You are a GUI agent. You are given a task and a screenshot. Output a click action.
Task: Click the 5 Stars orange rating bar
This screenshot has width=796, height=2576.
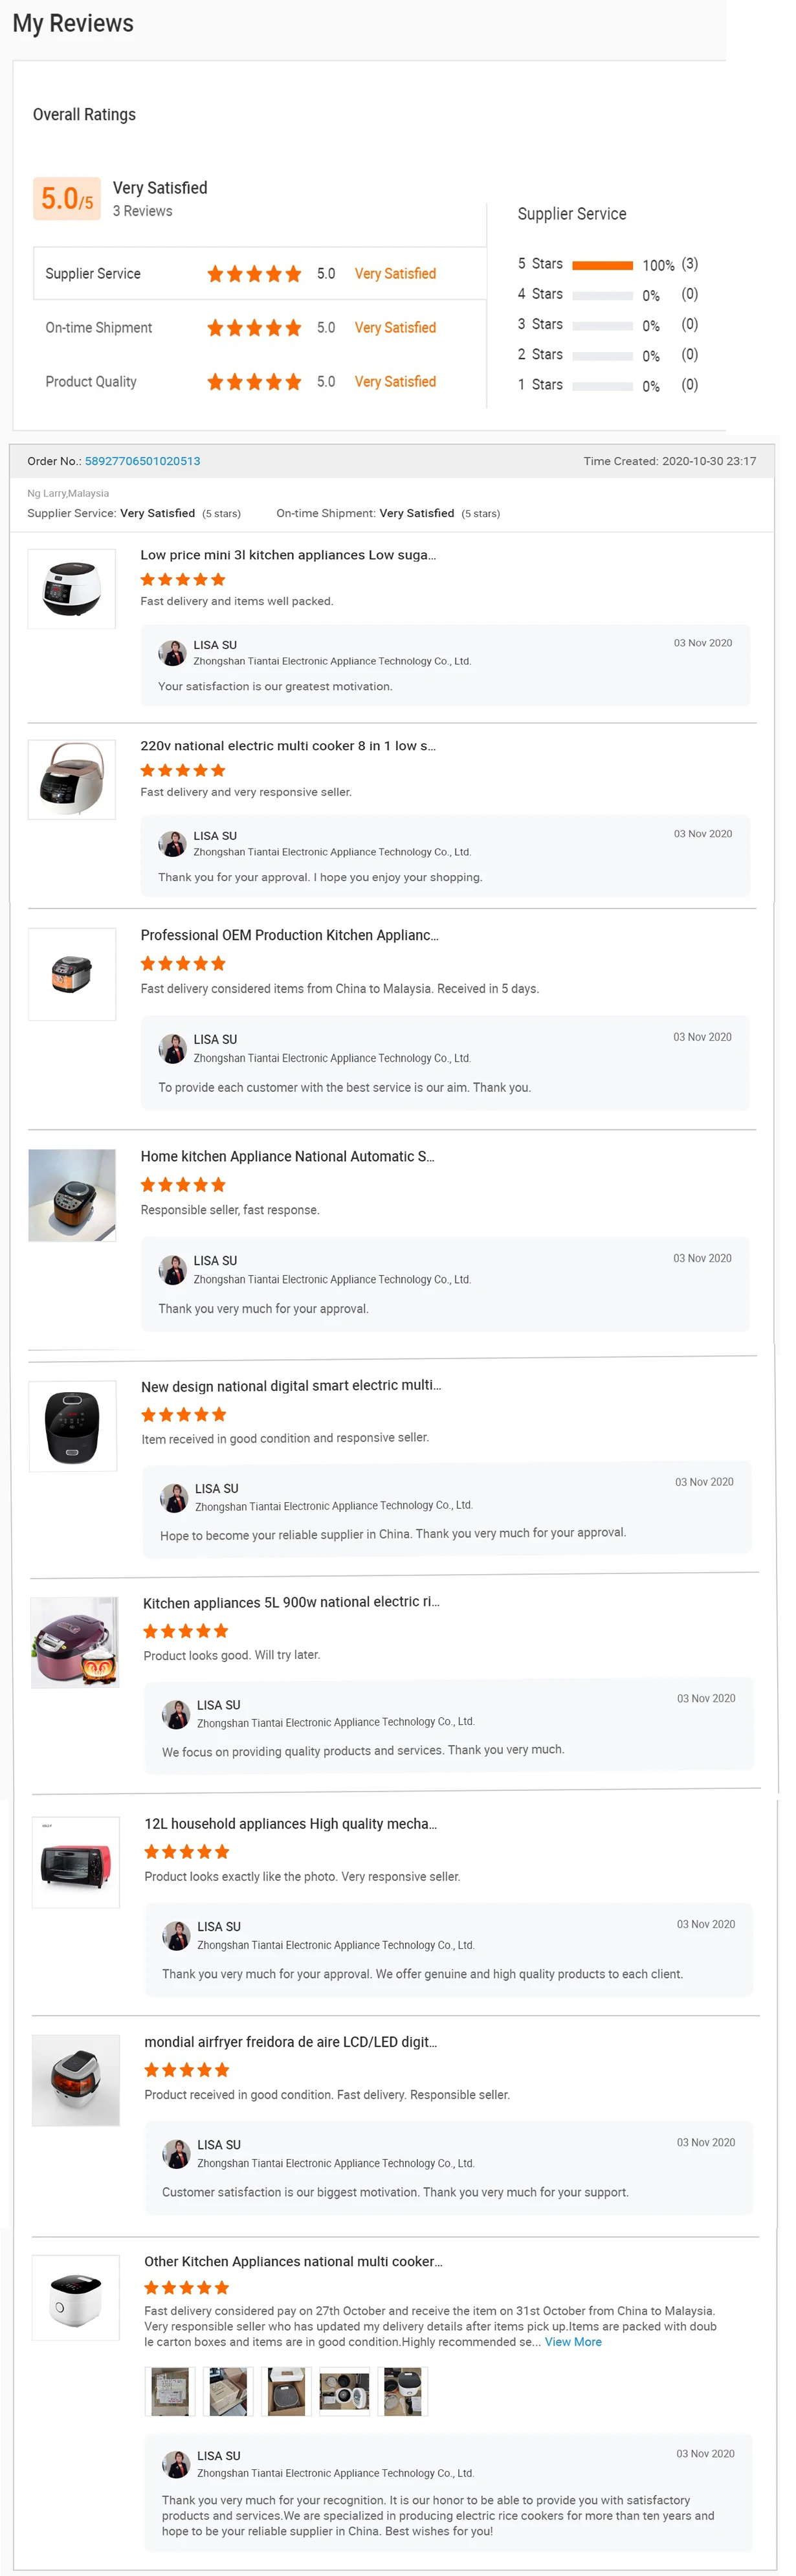pos(602,265)
